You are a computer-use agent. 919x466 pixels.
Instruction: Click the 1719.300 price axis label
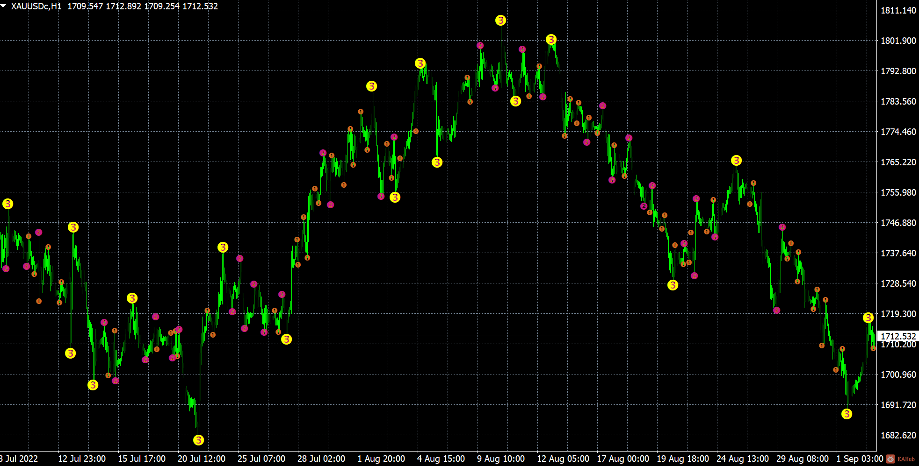(x=898, y=314)
